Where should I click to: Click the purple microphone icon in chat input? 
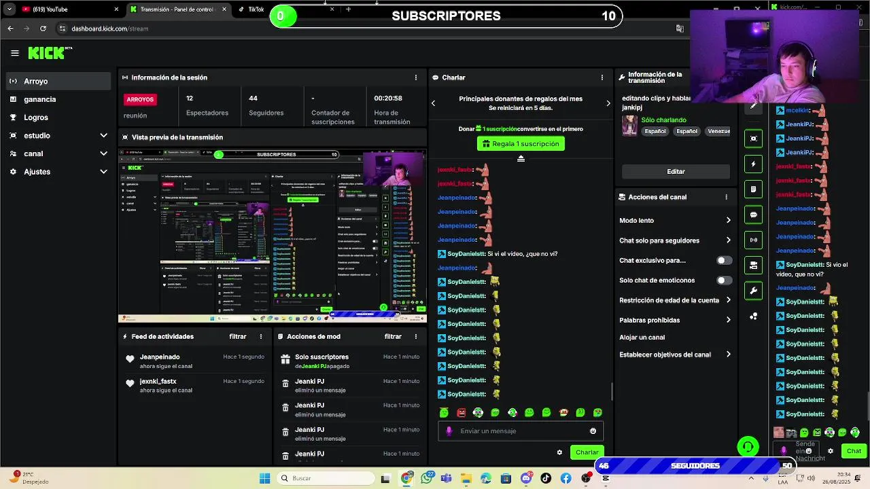[x=449, y=431]
